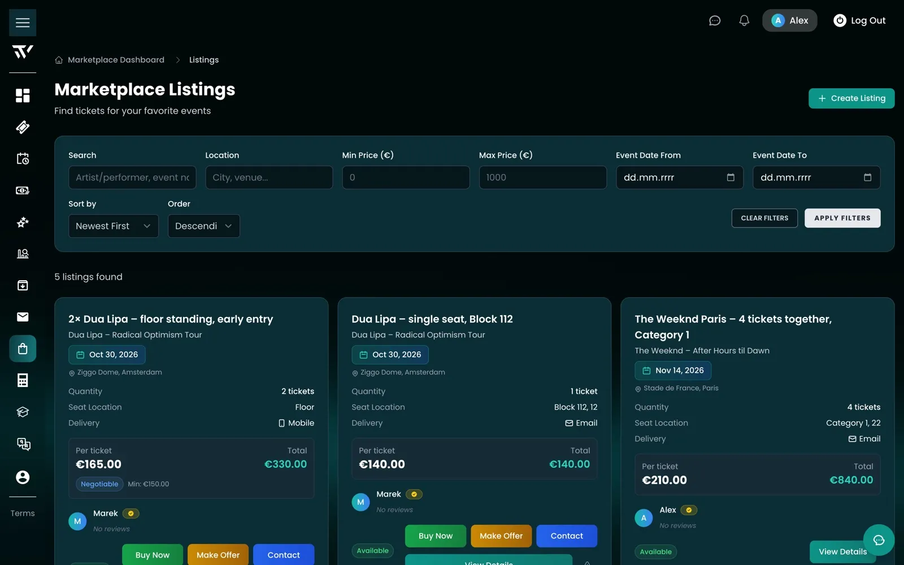Viewport: 904px width, 565px height.
Task: Open the mail envelope icon in sidebar
Action: [x=23, y=317]
